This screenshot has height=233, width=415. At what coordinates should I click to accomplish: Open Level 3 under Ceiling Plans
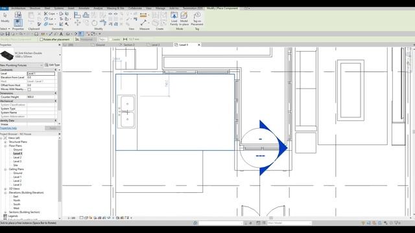click(18, 184)
